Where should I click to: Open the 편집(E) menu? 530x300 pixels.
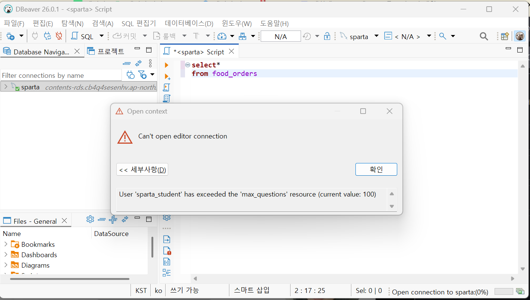[x=43, y=23]
